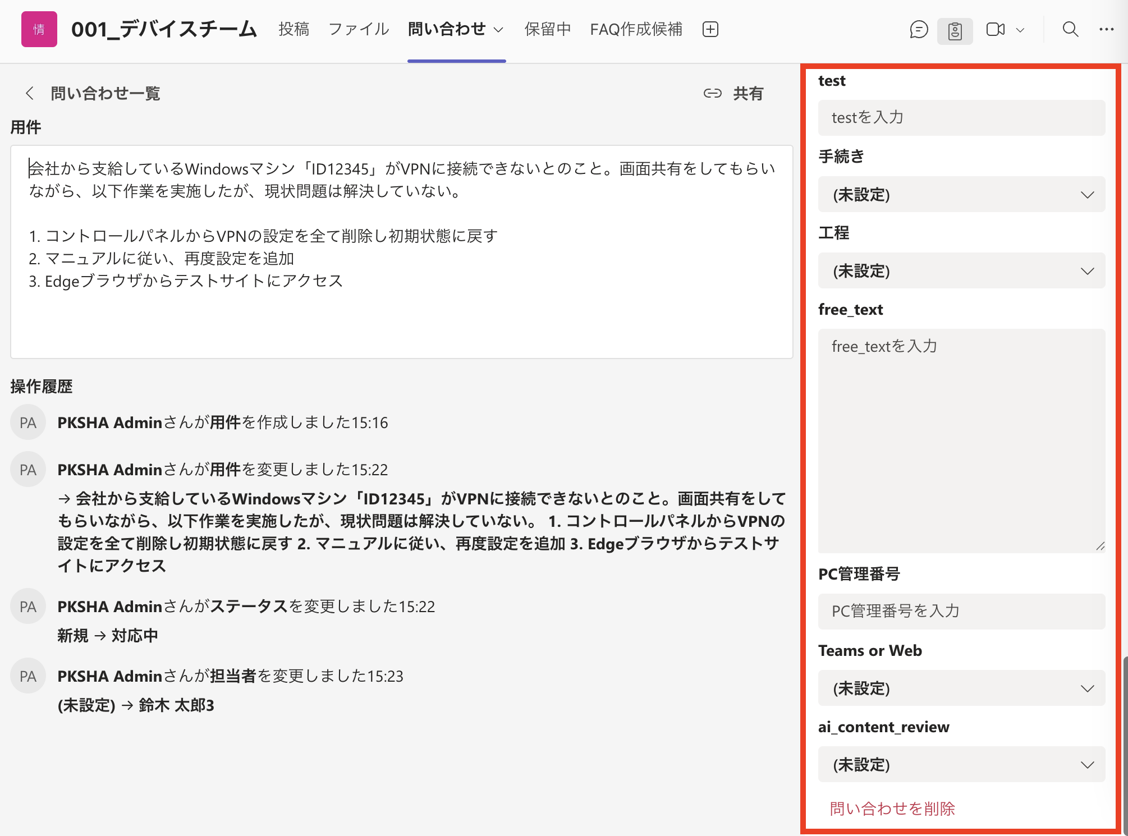The image size is (1128, 836).
Task: Expand the meet options chevron
Action: [x=1020, y=30]
